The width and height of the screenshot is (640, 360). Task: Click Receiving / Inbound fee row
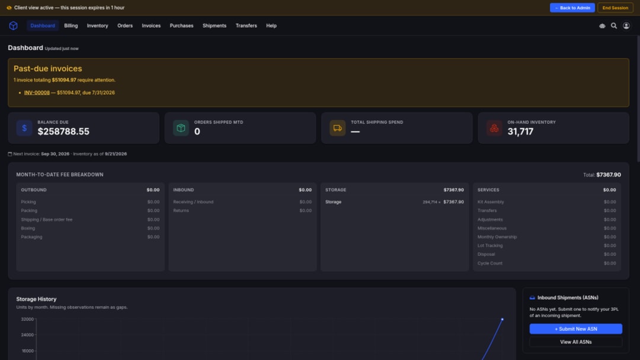[242, 202]
